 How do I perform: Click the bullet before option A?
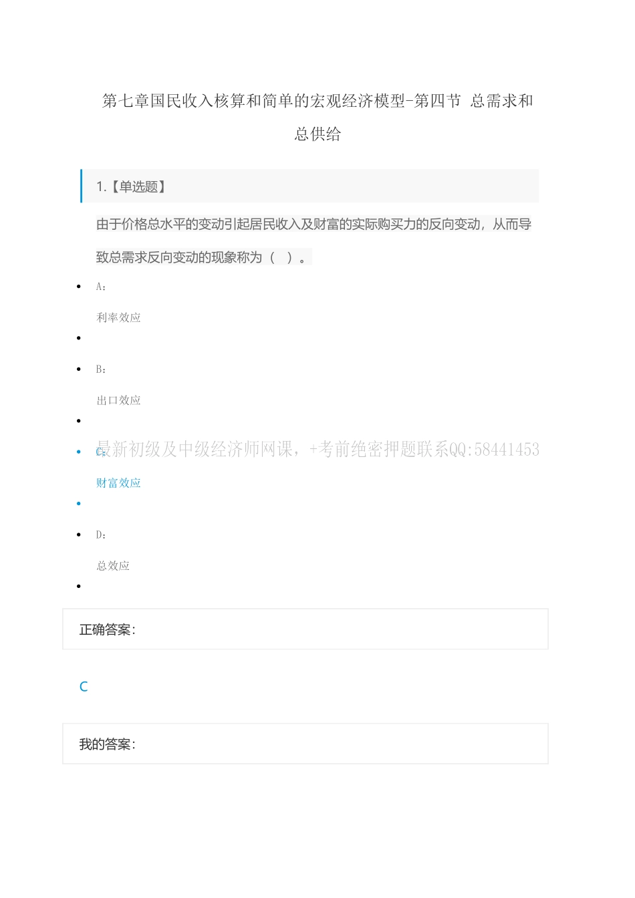pyautogui.click(x=79, y=287)
